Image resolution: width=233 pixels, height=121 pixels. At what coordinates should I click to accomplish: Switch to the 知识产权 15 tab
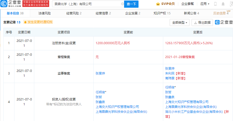(x=162, y=13)
